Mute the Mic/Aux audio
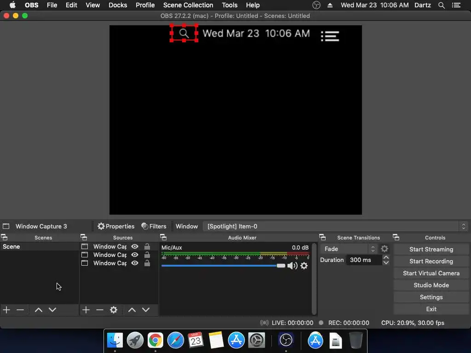 click(292, 266)
